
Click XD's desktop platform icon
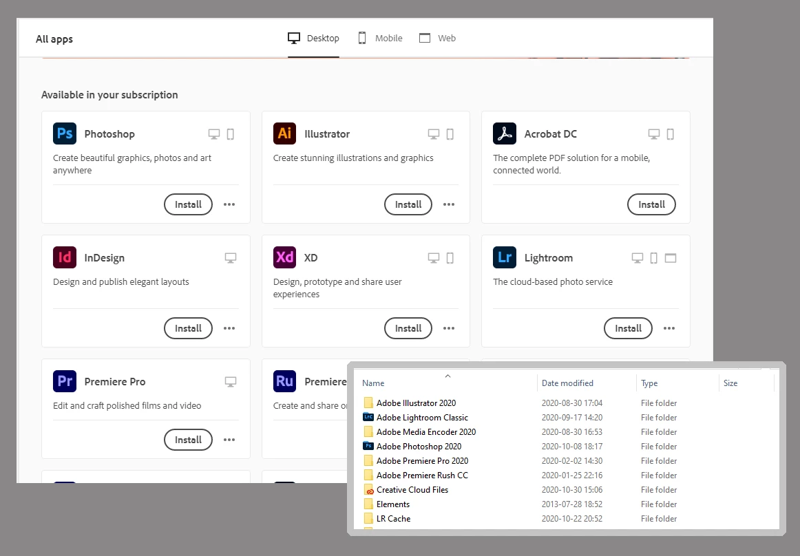(434, 258)
